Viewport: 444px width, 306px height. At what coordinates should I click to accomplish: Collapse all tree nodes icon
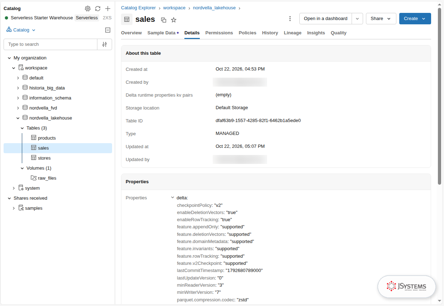(x=108, y=30)
